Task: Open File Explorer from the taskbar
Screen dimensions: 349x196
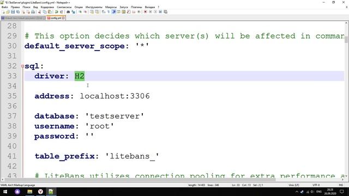Action: (x=29, y=192)
